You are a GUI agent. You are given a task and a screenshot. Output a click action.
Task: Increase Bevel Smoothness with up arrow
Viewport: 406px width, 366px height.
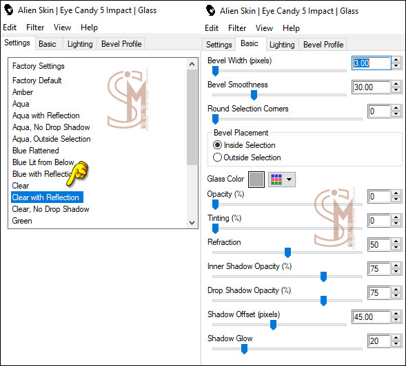click(396, 84)
